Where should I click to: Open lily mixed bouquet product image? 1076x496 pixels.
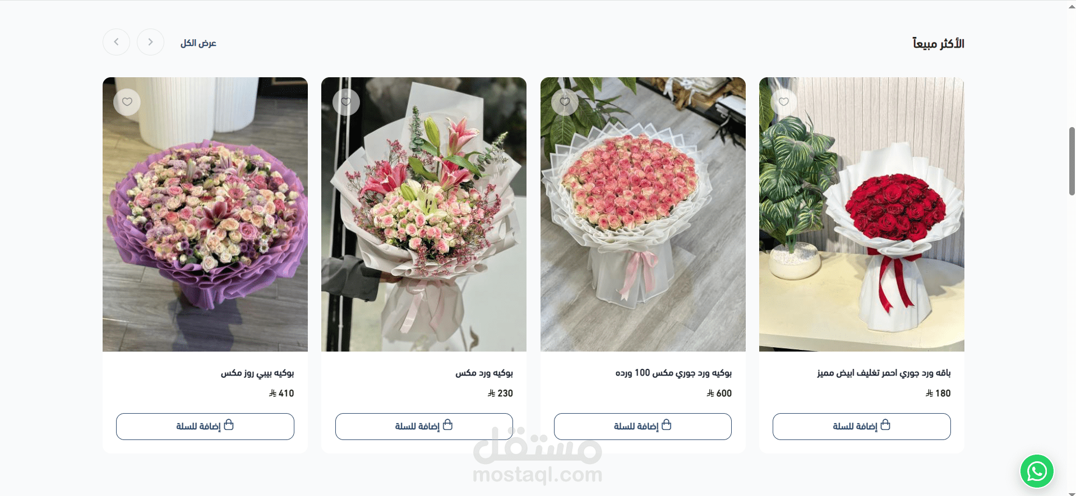tap(424, 214)
